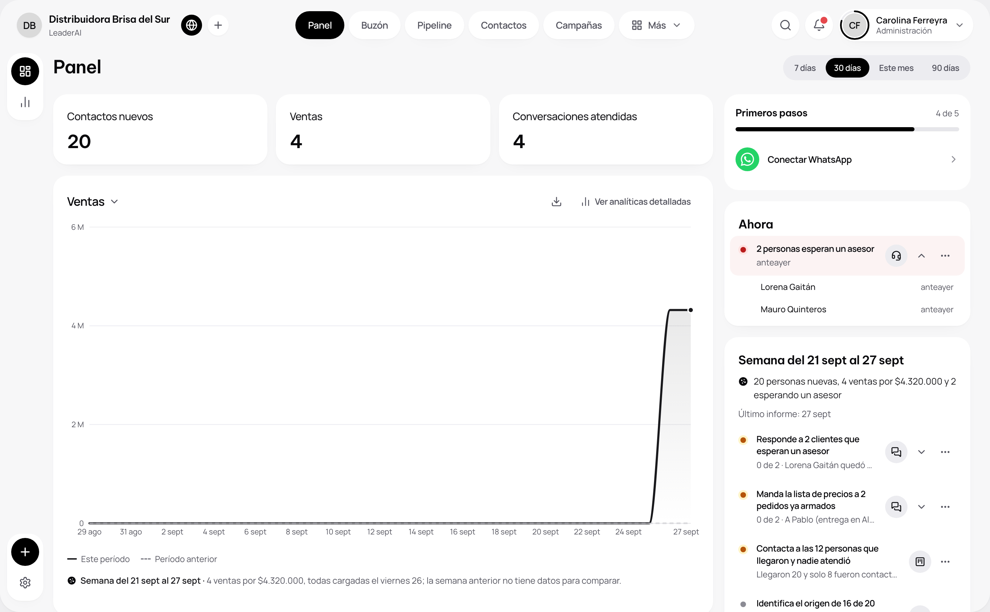Open Ver analíticas detalladas link
Image resolution: width=990 pixels, height=612 pixels.
click(x=636, y=202)
